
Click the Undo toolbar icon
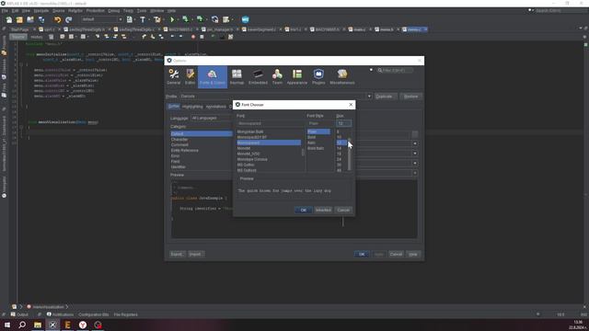coord(57,19)
